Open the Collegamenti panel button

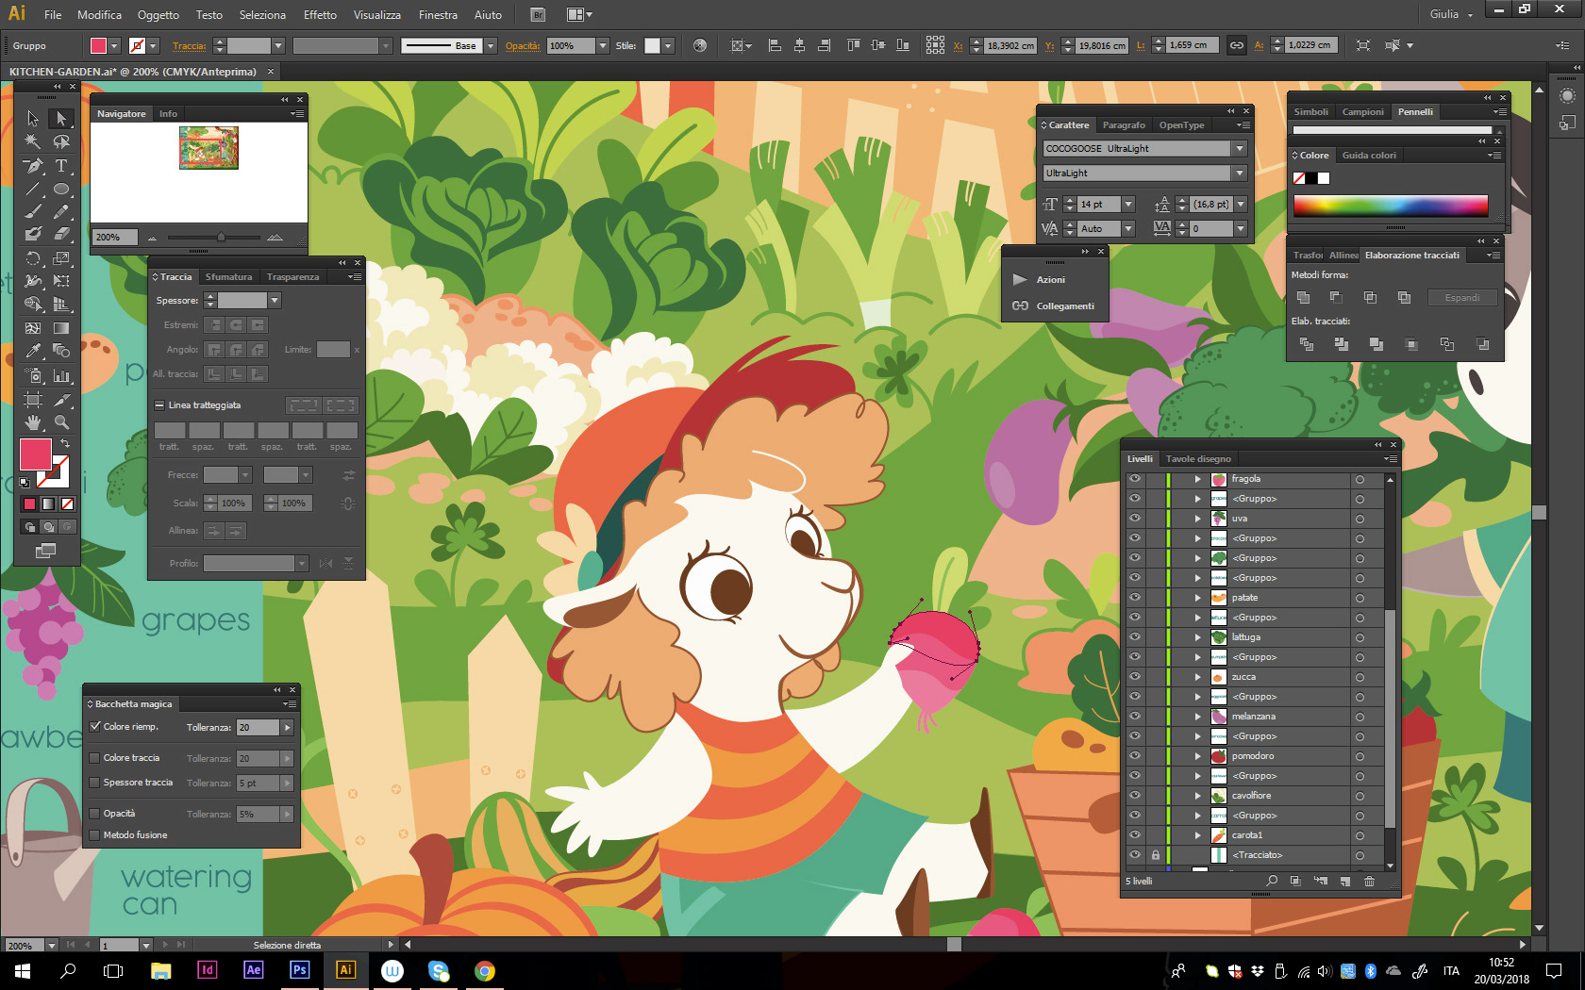point(1053,306)
